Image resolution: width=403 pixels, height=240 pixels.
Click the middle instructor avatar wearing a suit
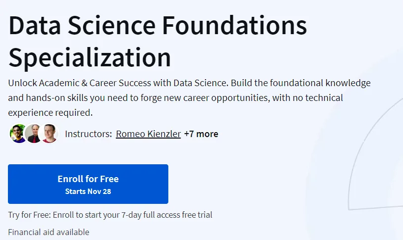33,134
